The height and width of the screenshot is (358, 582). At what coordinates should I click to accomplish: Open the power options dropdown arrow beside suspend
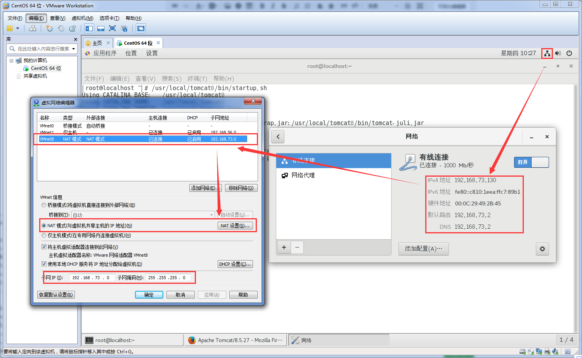pos(17,28)
